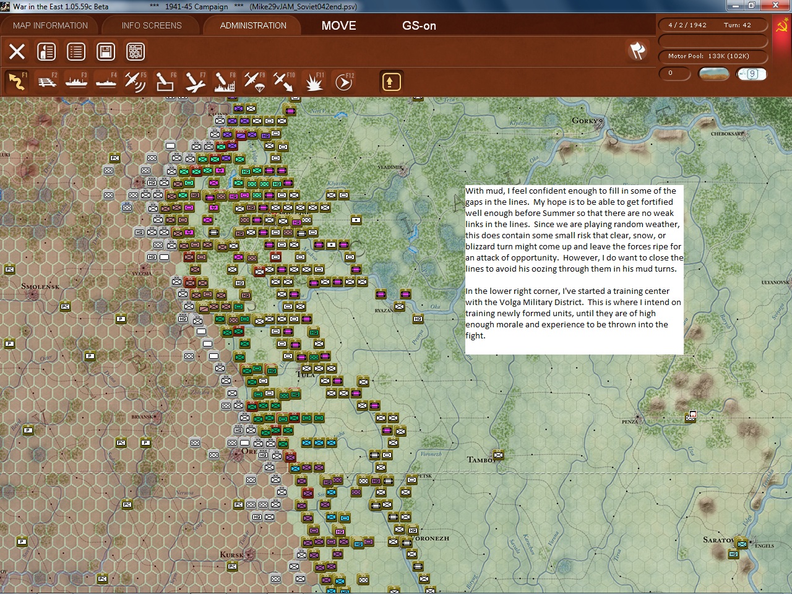Switch to the MAP INFORMATION tab

click(x=50, y=25)
